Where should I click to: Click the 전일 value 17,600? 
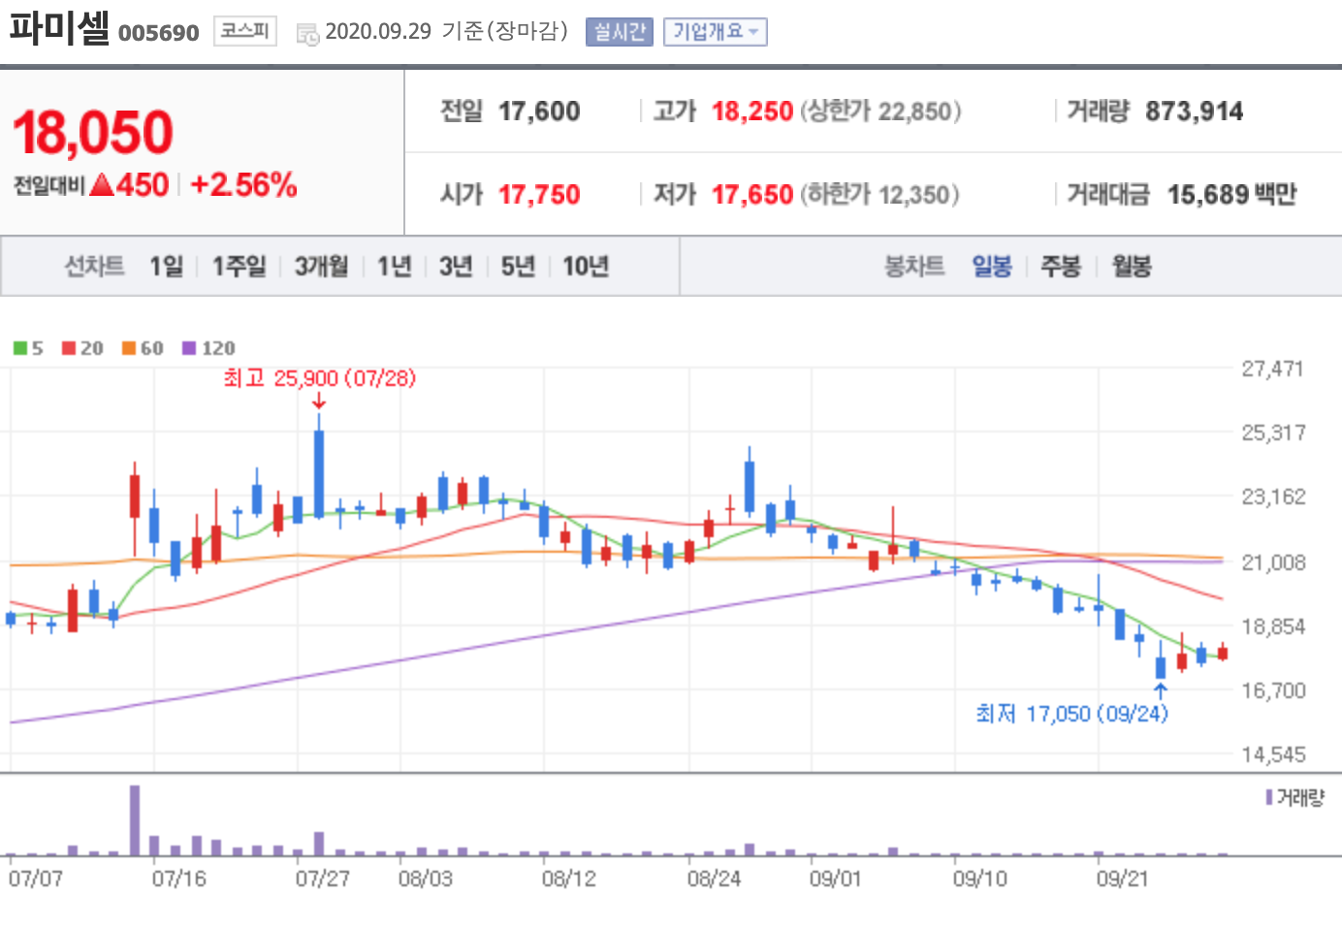[x=539, y=112]
